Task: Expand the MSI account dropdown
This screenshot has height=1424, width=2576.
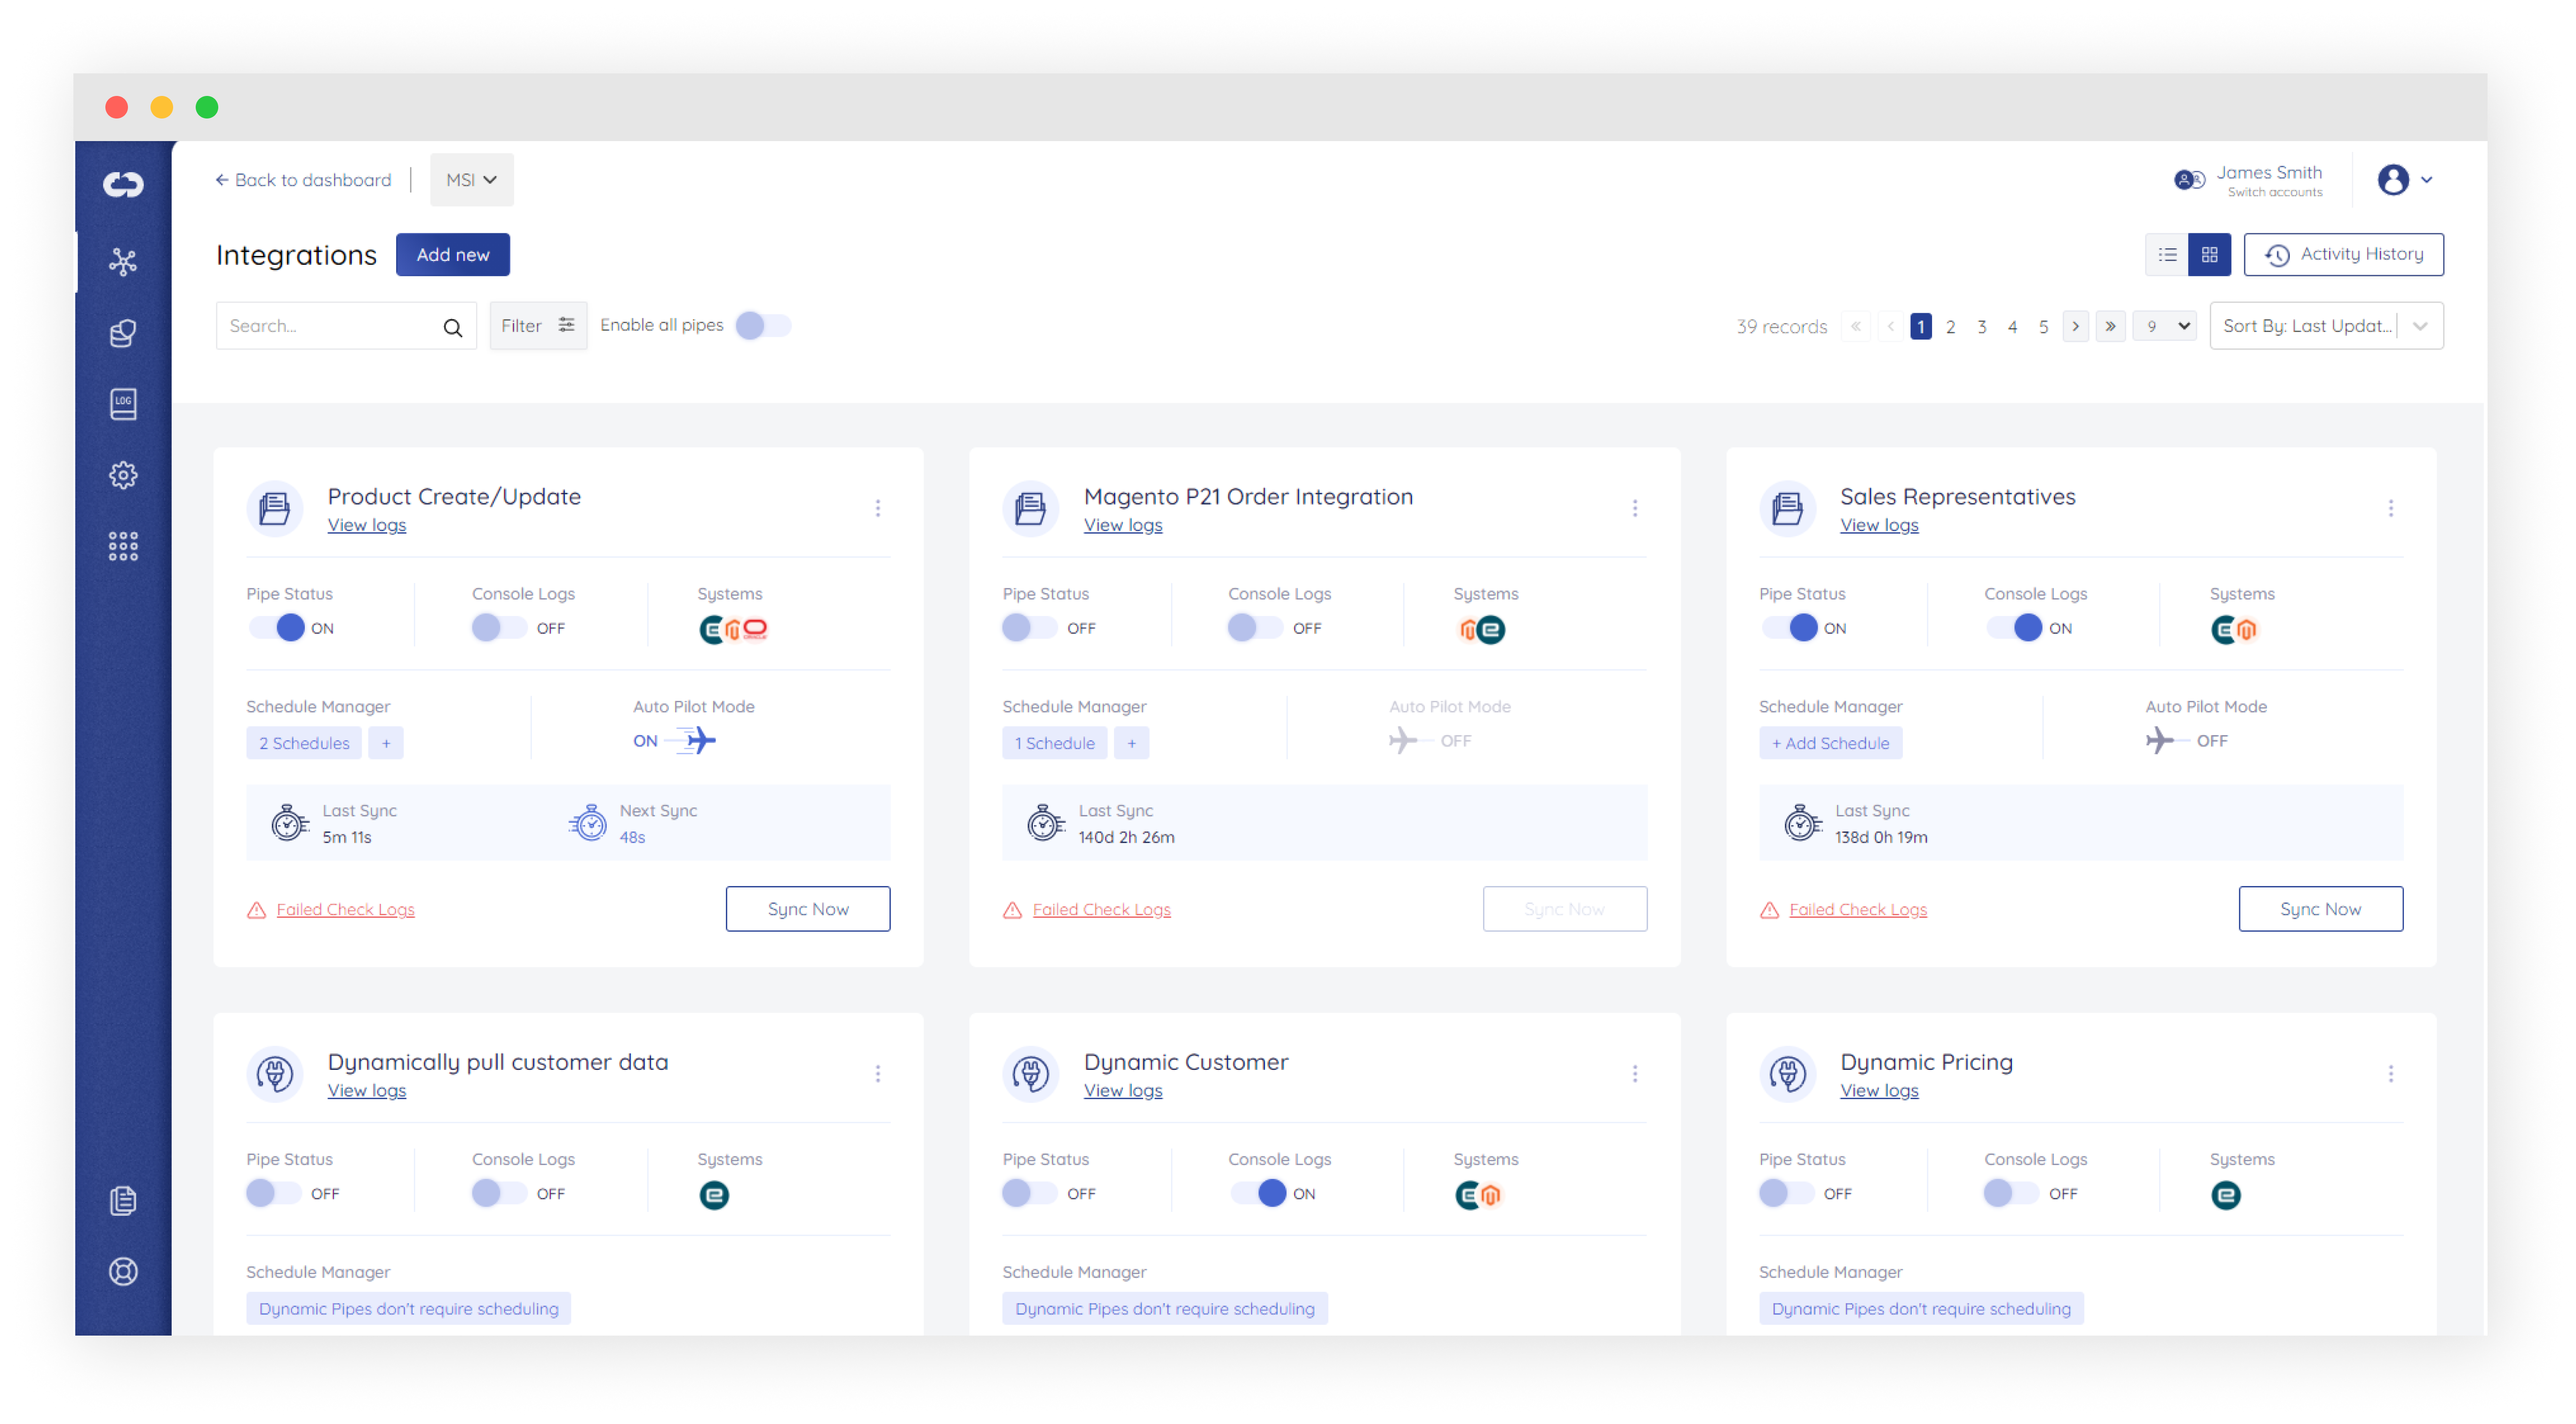Action: coord(471,180)
